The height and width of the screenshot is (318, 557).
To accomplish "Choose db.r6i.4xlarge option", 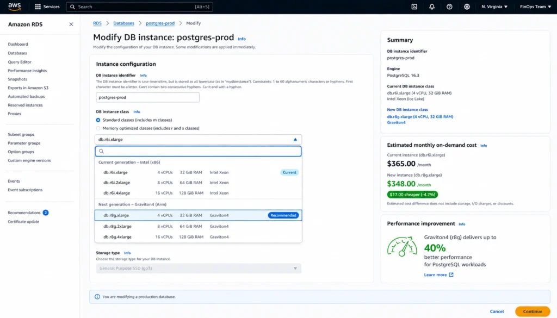I will click(198, 193).
